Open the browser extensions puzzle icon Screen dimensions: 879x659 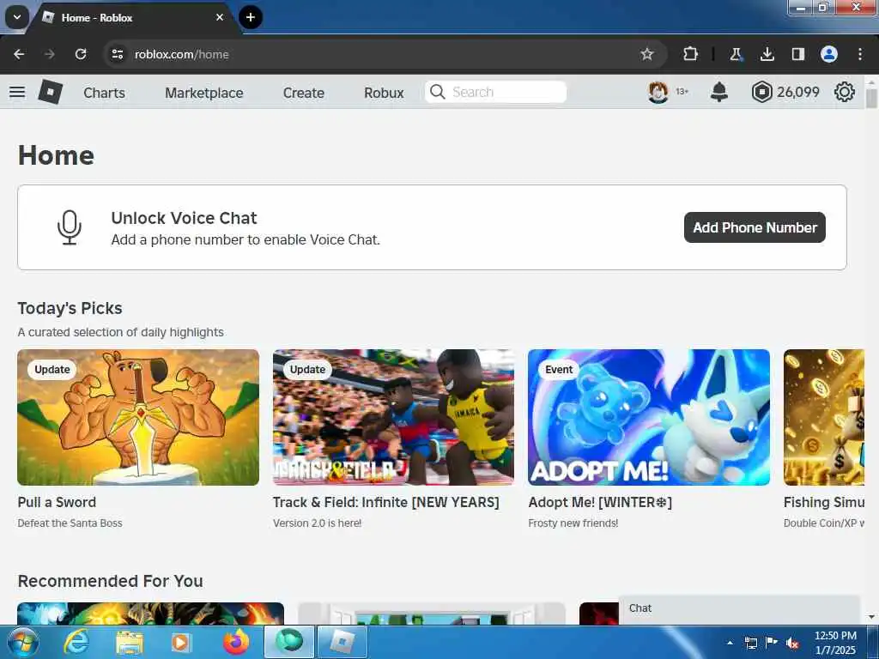click(690, 54)
